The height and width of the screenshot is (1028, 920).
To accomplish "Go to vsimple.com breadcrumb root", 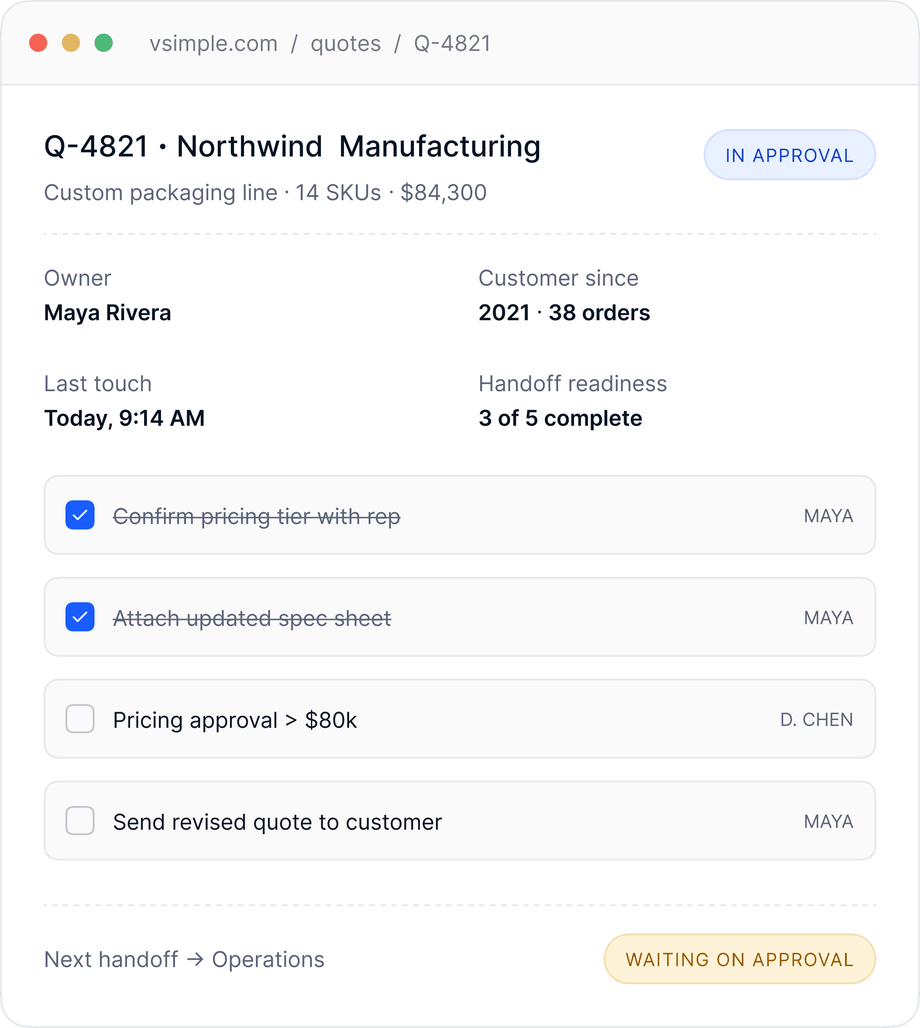I will 213,44.
